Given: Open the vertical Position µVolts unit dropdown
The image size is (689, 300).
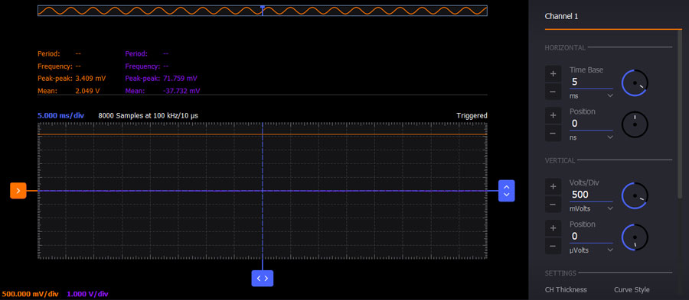Looking at the screenshot, I should pos(591,250).
